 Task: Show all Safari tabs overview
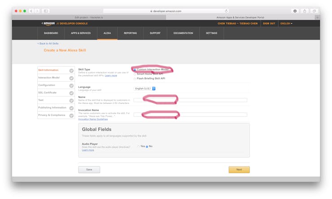314,11
